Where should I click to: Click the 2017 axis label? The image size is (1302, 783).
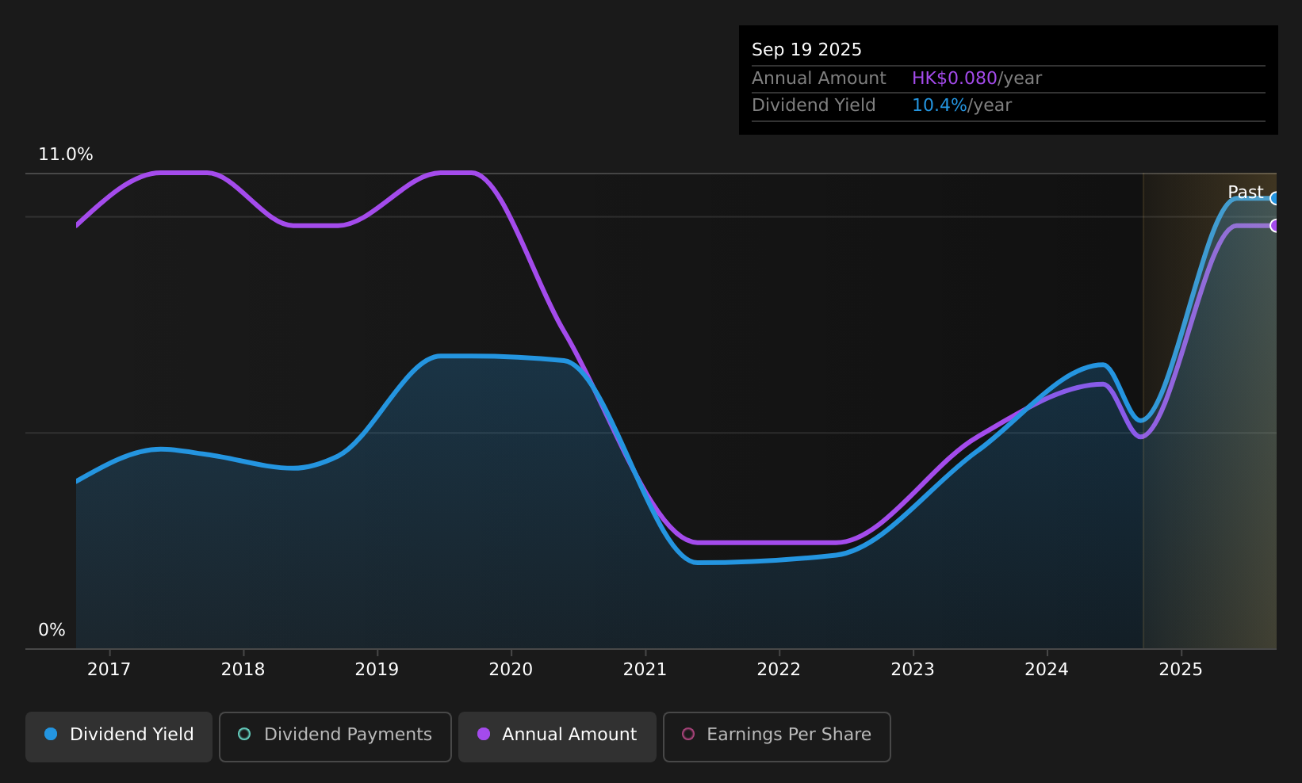coord(109,670)
